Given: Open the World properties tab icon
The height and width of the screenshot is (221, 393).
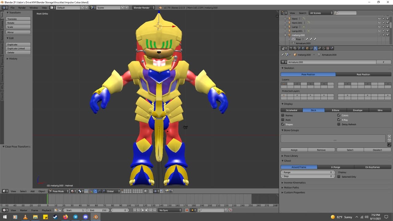Looking at the screenshot, I should tap(303, 48).
